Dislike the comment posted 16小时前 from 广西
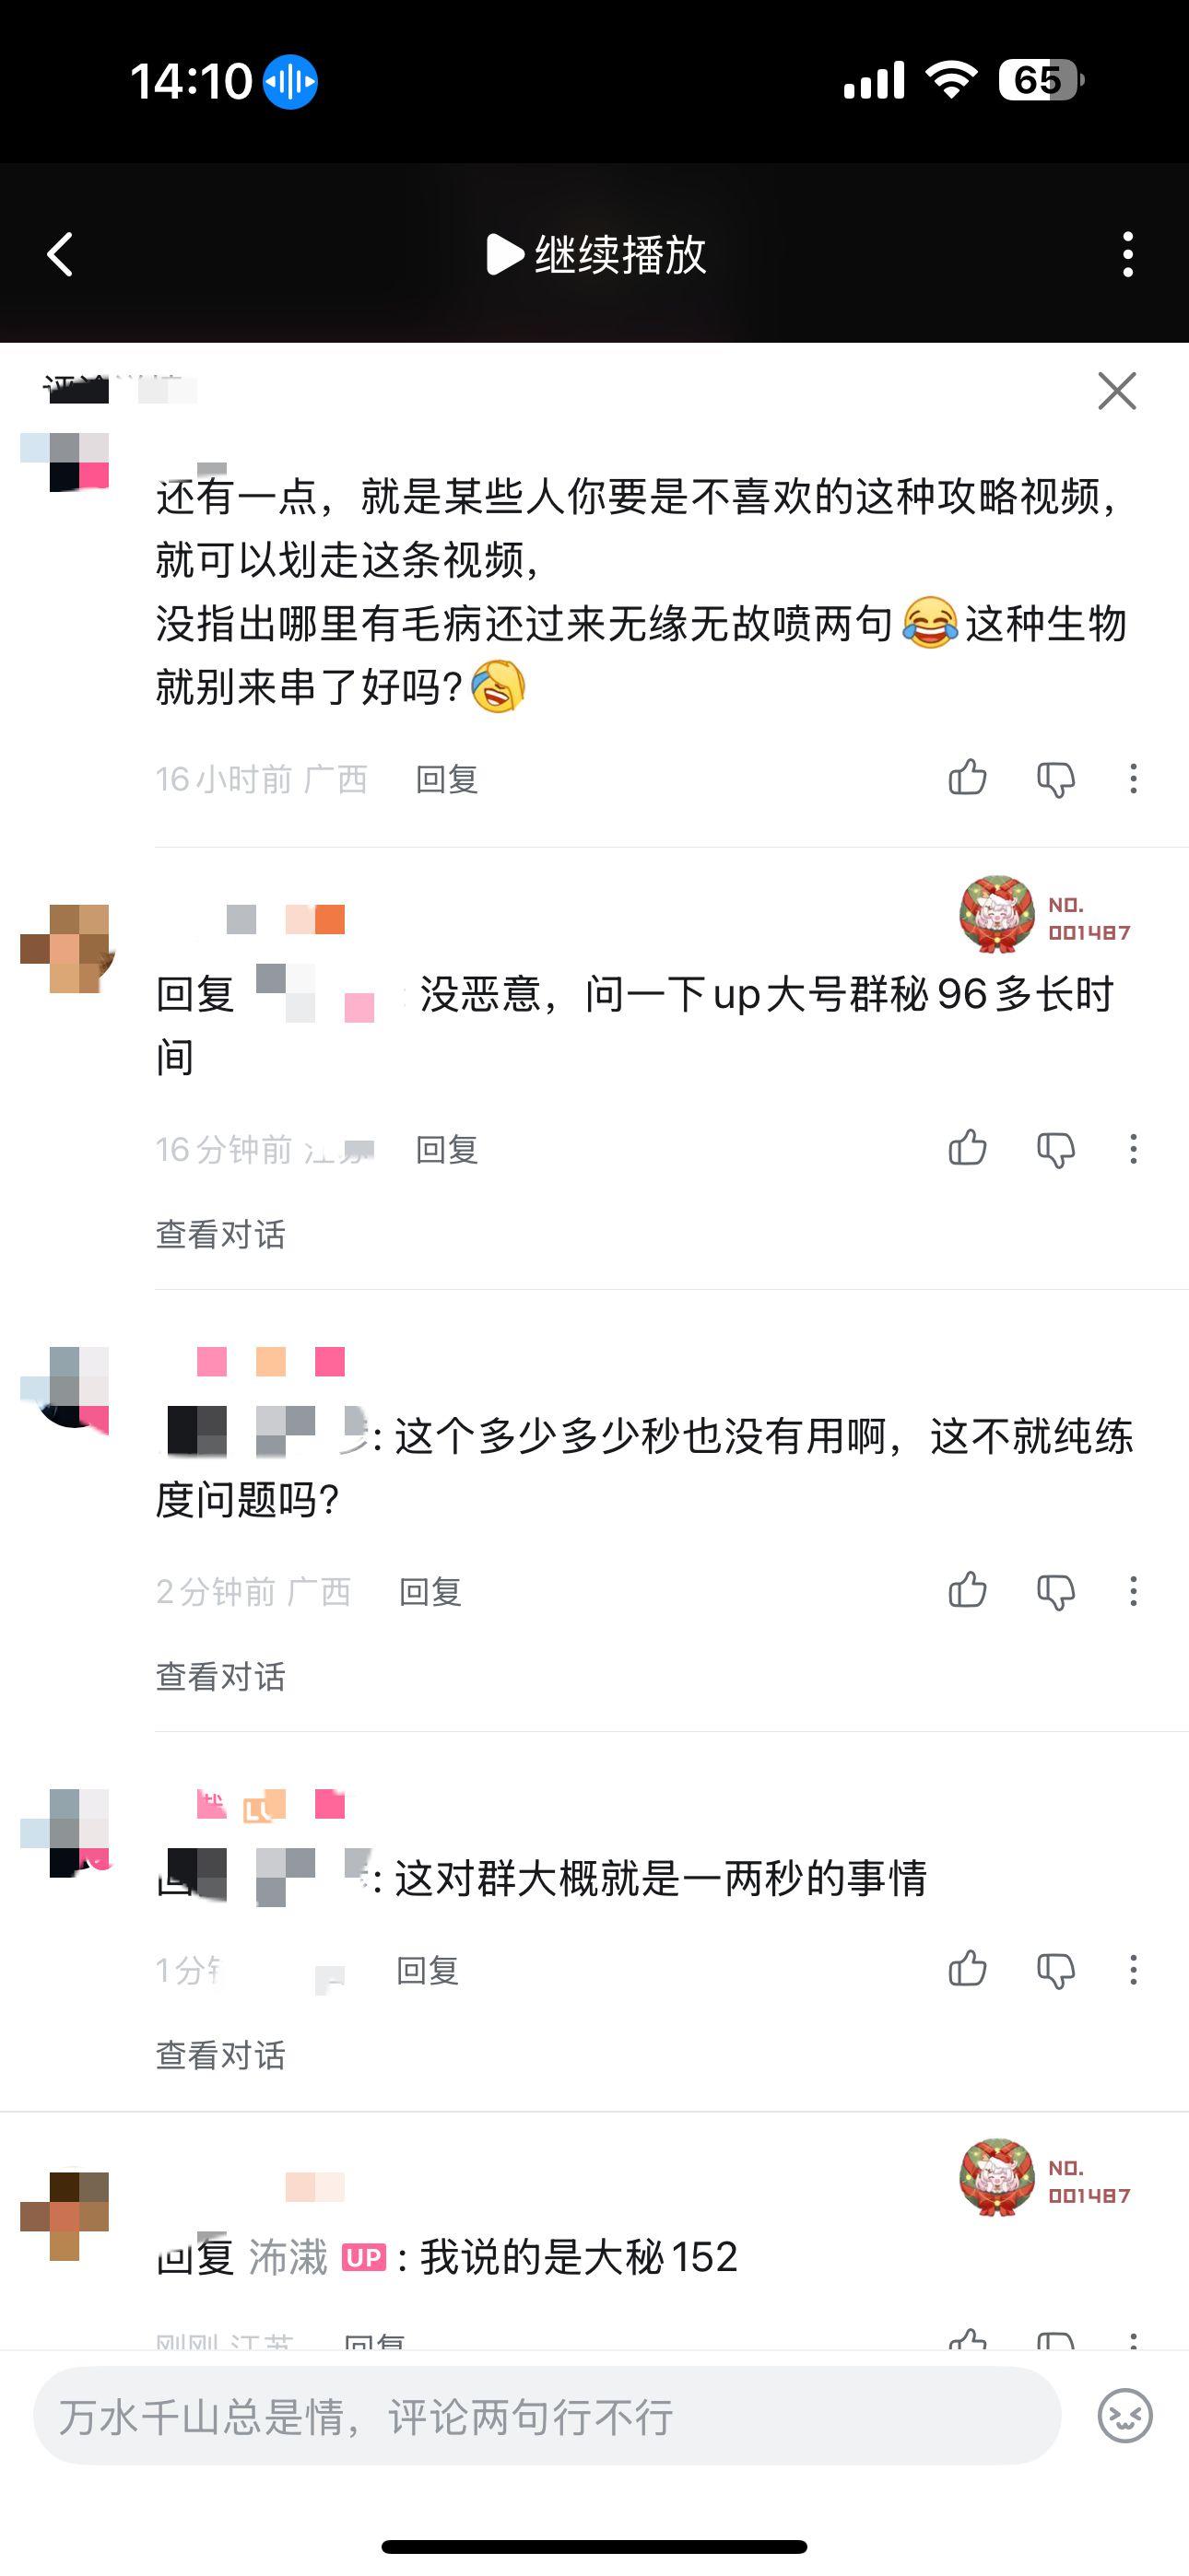 click(1056, 779)
